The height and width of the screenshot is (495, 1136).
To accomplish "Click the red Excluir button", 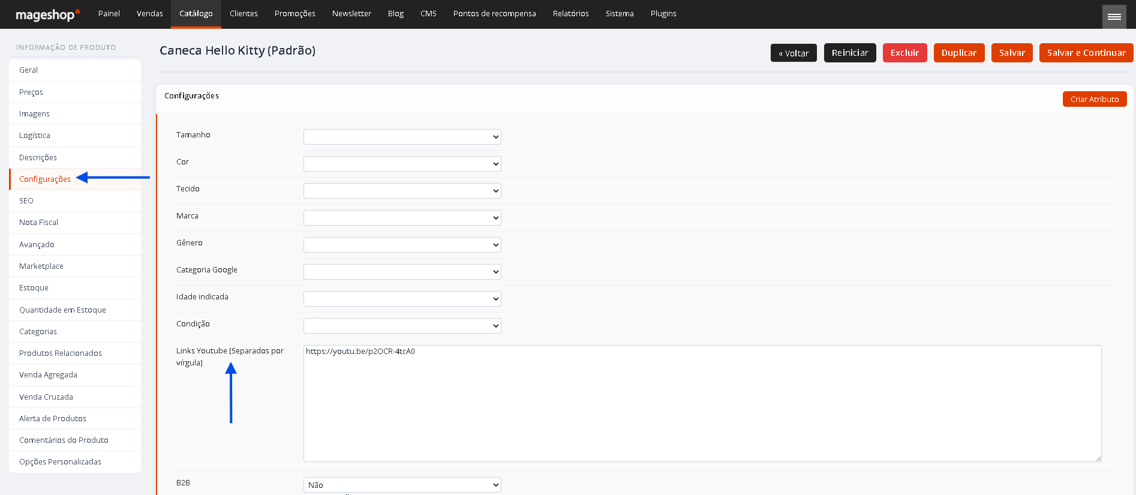I will coord(905,53).
